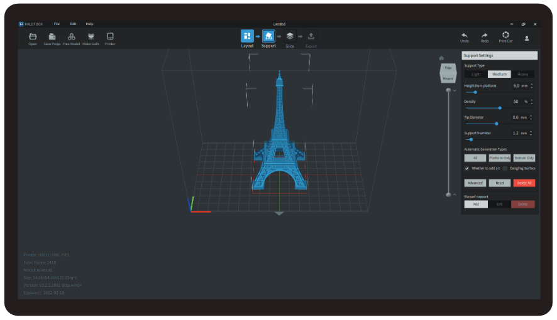Select the Support step icon
Screen dimensions: 557x320
pos(268,36)
